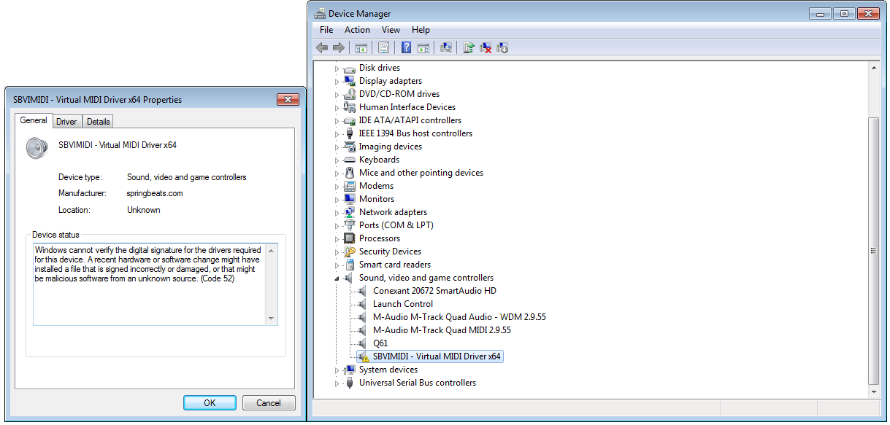
Task: Select SBVIMIDI - Virtual MIDI Driver x64 in tree
Action: pyautogui.click(x=437, y=356)
